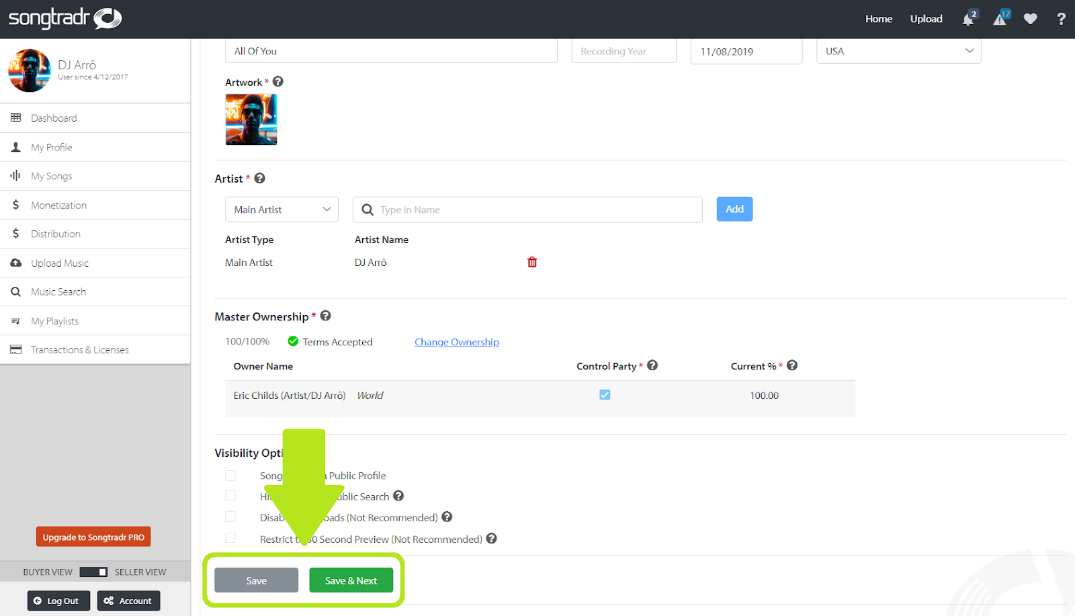Click the Monetization dollar icon
The image size is (1075, 616).
(x=15, y=205)
